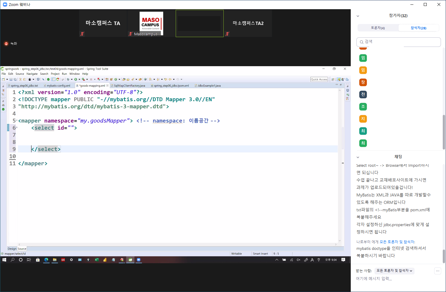Click the Debug bug icon in the toolbar
Viewport: 446px width, 292px height.
click(68, 79)
